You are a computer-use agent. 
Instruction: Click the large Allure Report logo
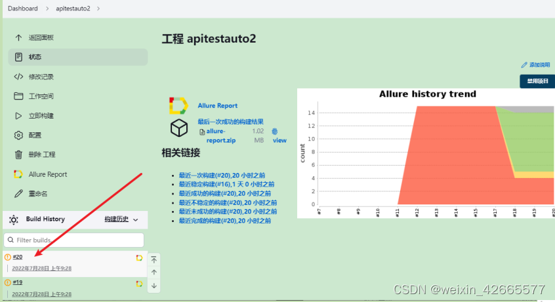tap(178, 105)
